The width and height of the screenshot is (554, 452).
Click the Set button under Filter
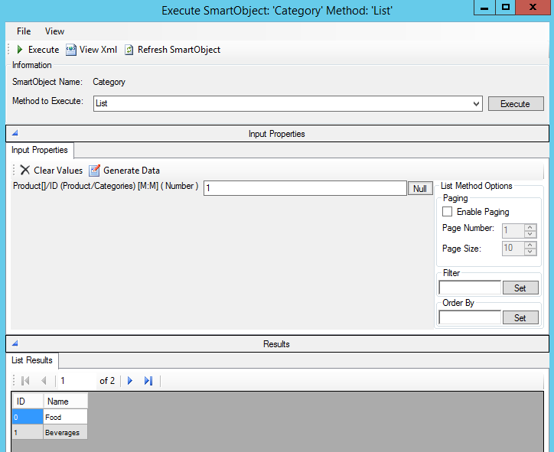pos(520,288)
